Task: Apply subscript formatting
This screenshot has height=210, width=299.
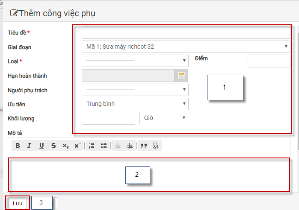Action: coord(65,146)
